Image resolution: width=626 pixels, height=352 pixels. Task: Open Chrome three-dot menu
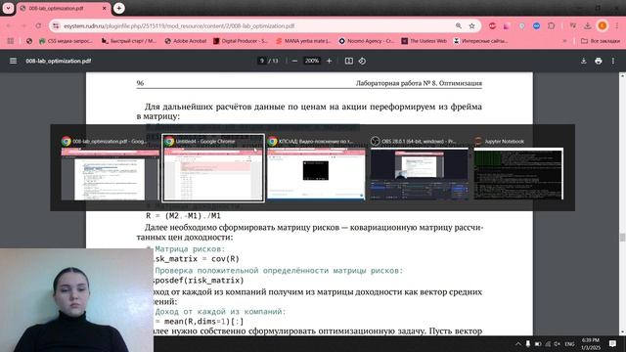click(x=617, y=25)
